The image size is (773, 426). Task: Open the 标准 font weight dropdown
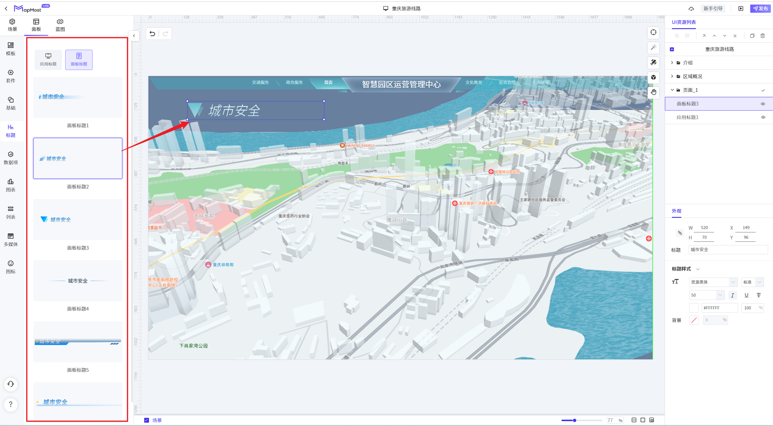752,282
